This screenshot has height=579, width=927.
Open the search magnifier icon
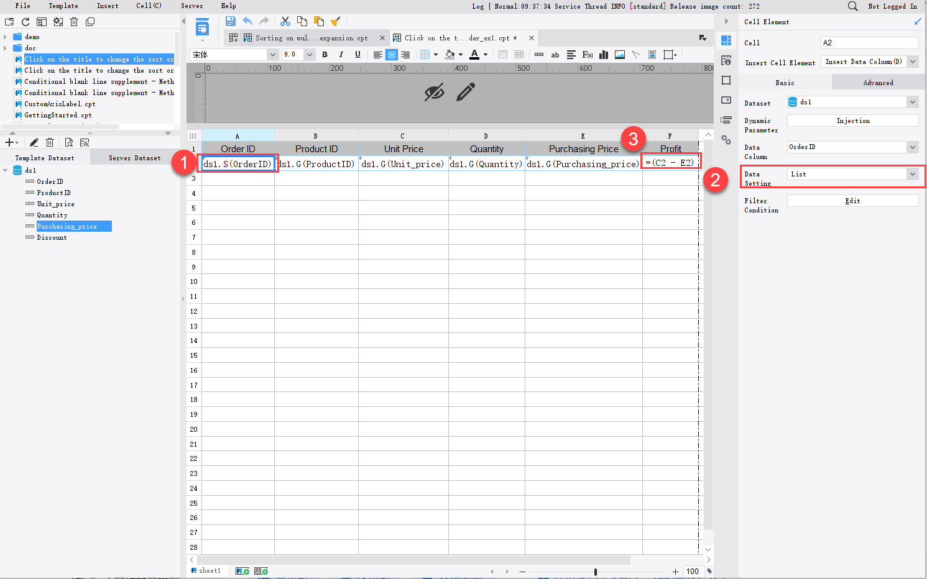coord(853,6)
